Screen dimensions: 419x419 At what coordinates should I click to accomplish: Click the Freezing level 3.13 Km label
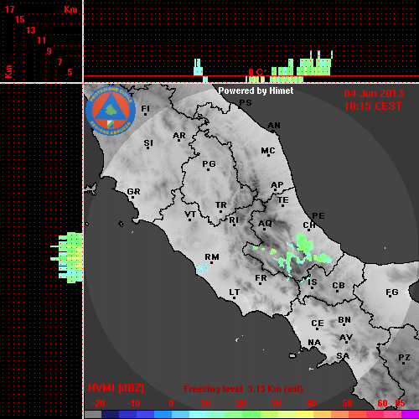(x=243, y=389)
